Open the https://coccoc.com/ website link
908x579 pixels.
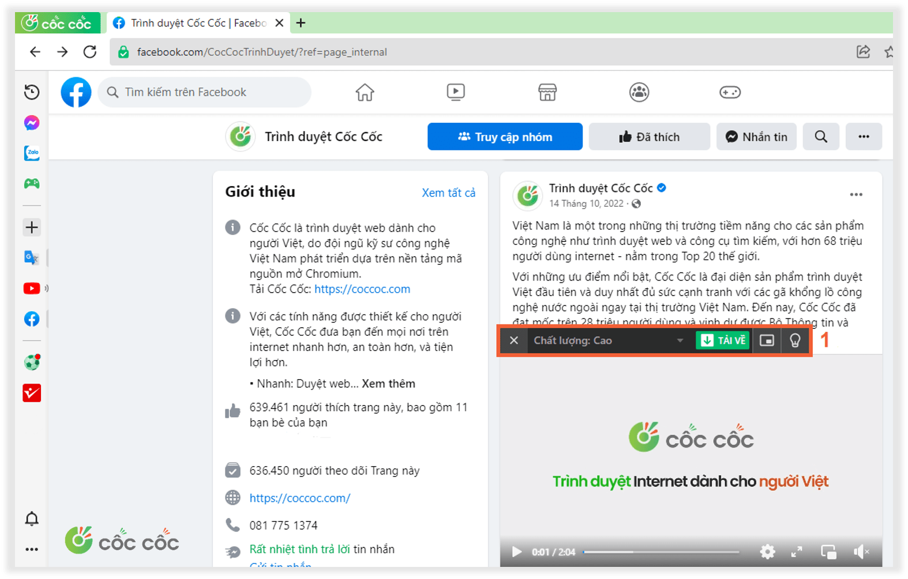(300, 498)
